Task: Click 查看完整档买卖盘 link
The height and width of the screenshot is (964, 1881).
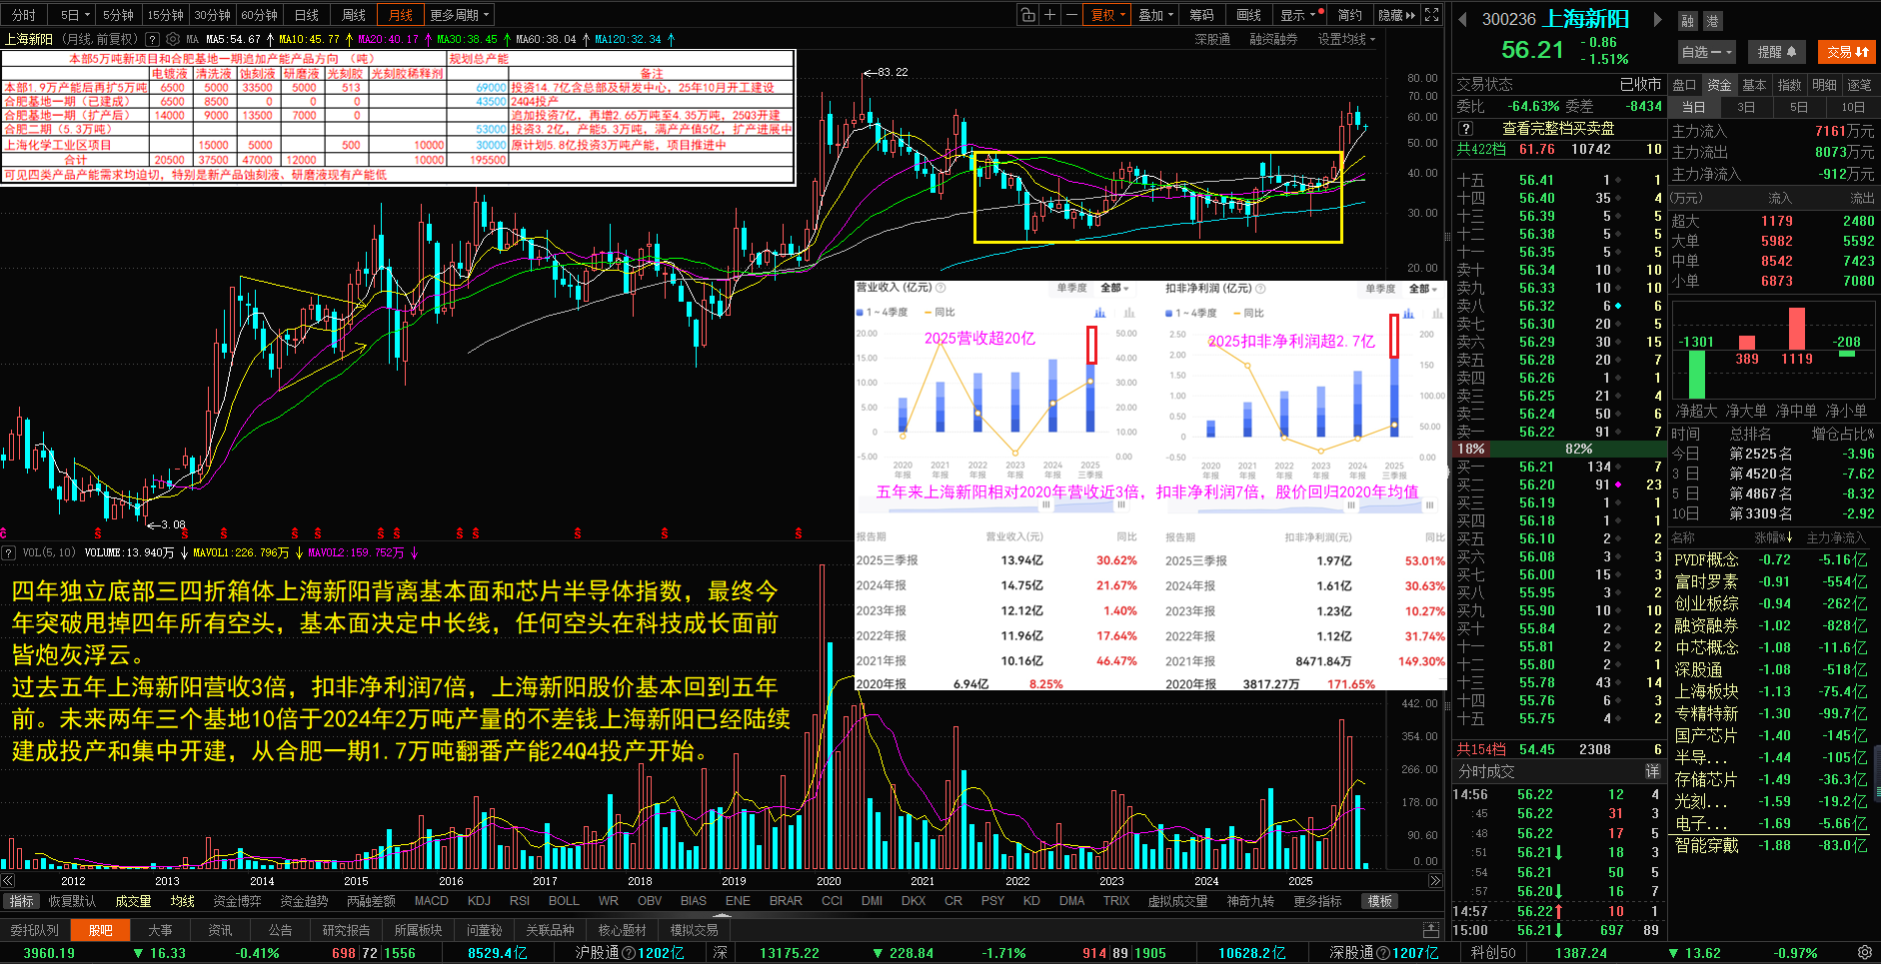Action: (1558, 129)
